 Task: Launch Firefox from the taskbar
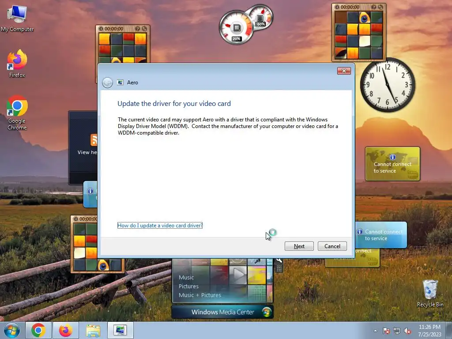click(x=66, y=330)
